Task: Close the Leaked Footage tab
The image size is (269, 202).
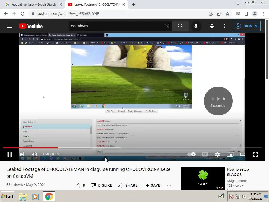Action: point(124,4)
